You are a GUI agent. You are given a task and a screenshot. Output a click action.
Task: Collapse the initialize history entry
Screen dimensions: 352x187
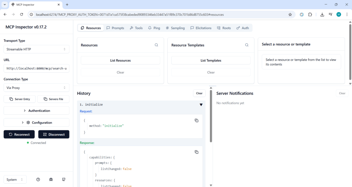[201, 104]
